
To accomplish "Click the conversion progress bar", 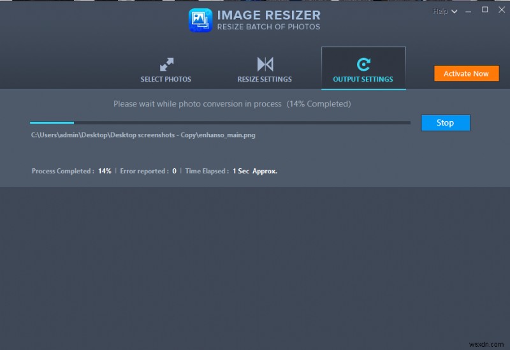I will (220, 122).
